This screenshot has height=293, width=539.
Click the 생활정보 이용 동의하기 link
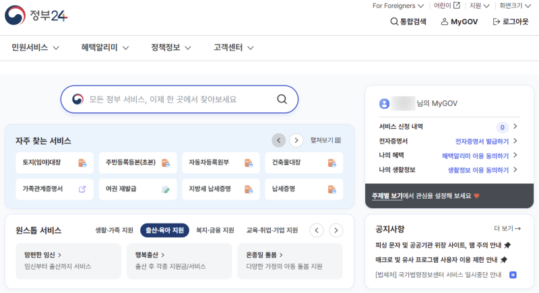(x=478, y=170)
